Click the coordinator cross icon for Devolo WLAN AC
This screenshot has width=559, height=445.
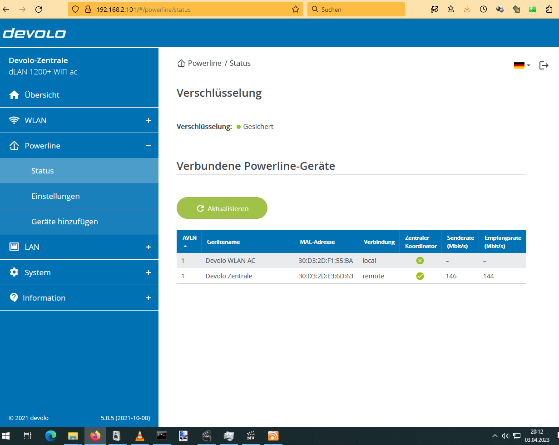420,261
